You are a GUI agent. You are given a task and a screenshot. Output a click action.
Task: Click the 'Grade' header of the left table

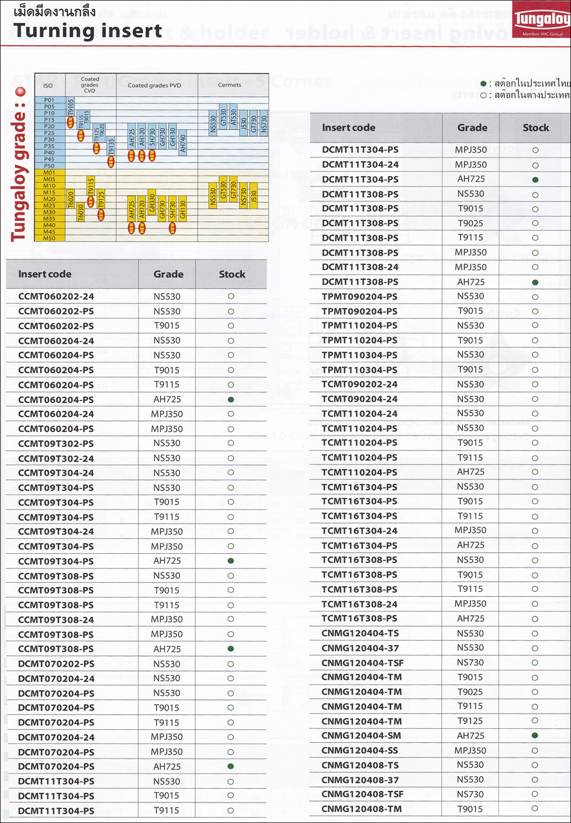(x=169, y=274)
